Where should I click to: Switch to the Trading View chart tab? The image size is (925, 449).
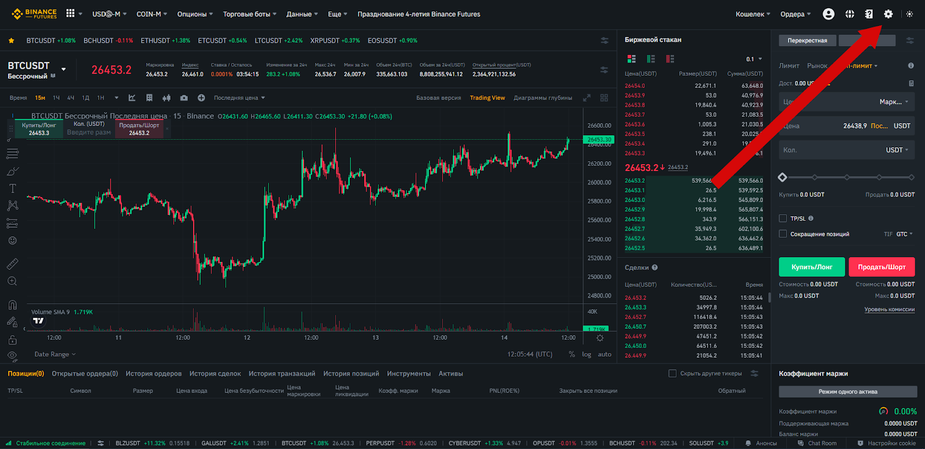pyautogui.click(x=487, y=98)
